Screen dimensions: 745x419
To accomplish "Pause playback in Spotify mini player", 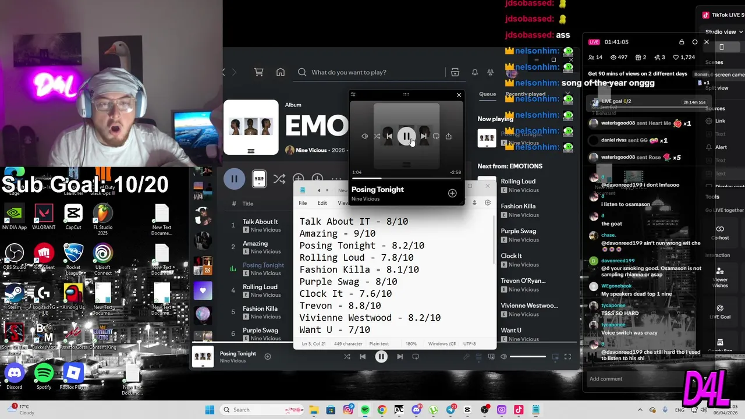I will pyautogui.click(x=406, y=136).
